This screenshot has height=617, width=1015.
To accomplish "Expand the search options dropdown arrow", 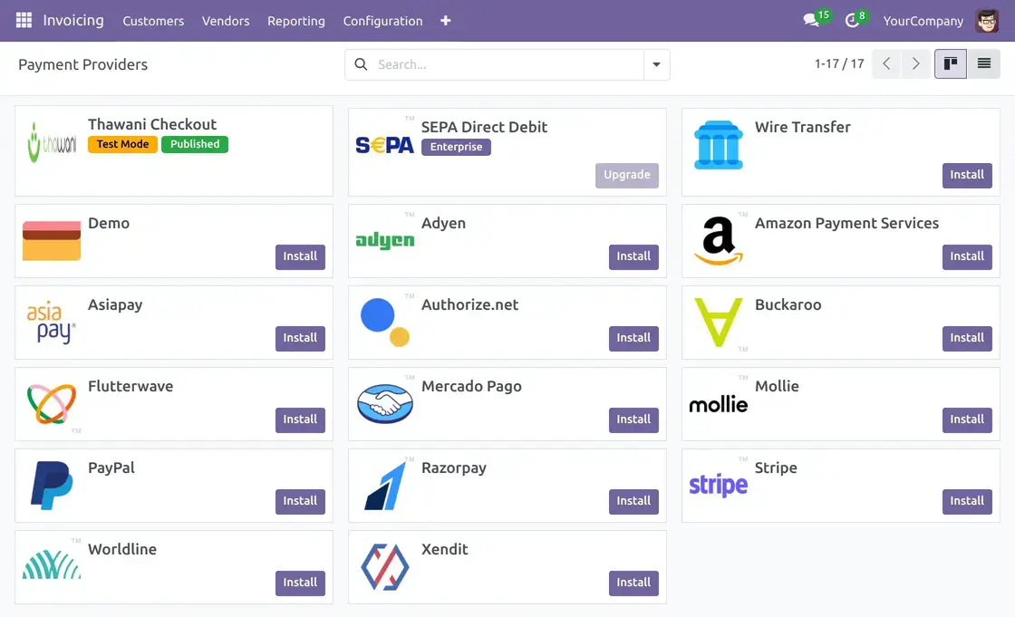I will click(656, 64).
